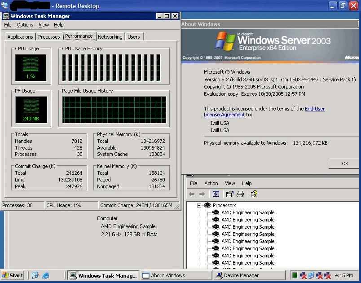
Task: Open the yellow question-mark help icon in Device Manager
Action: click(254, 195)
